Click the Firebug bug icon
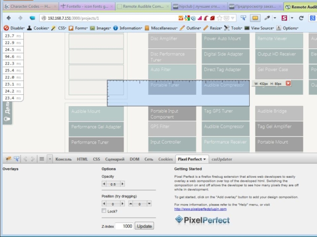This screenshot has width=317, height=237. 8,159
